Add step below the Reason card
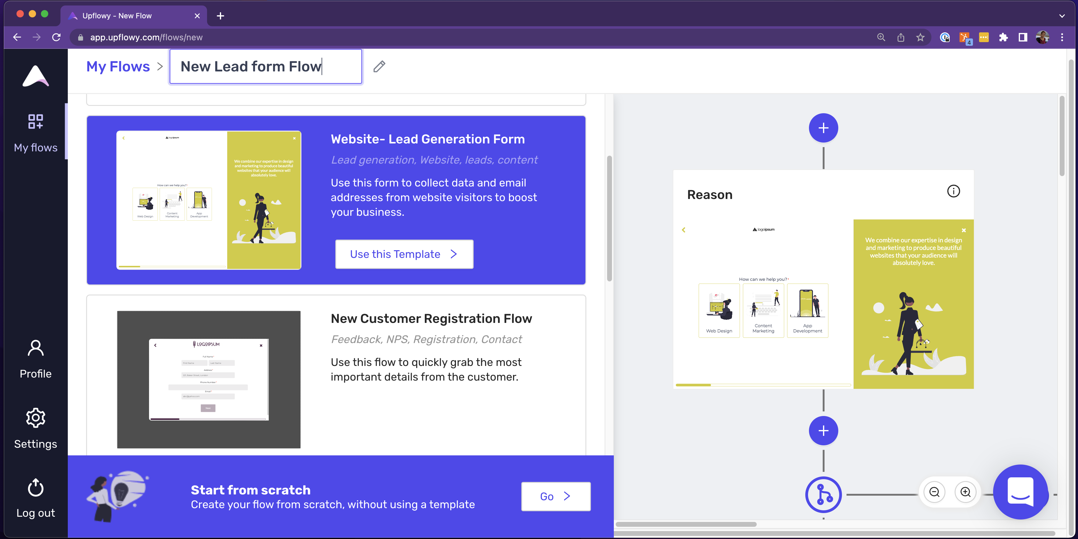 tap(823, 431)
